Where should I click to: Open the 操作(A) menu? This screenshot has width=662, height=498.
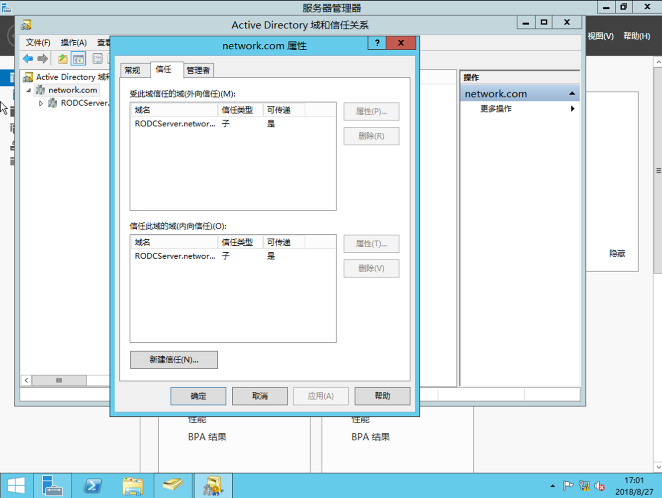click(74, 43)
